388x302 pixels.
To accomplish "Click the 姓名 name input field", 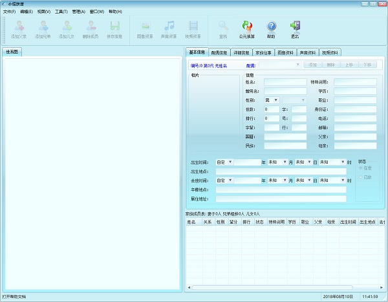I will [x=285, y=82].
